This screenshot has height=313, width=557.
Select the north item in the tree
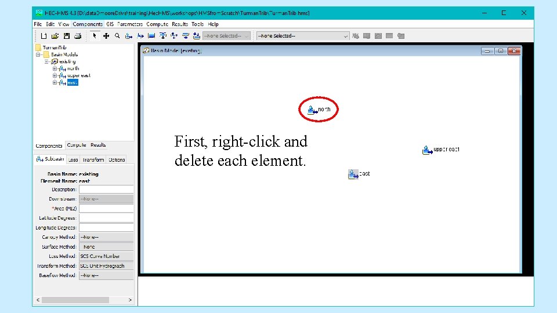73,68
